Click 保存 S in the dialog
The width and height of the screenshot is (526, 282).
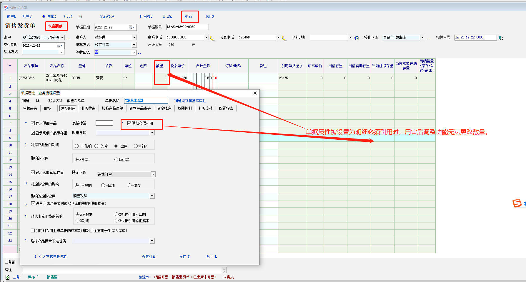coord(184,257)
